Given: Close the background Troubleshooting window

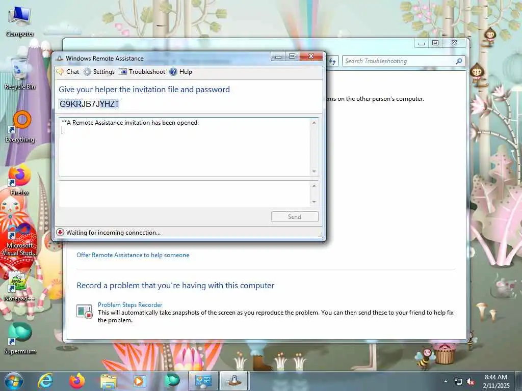Looking at the screenshot, I should [454, 43].
